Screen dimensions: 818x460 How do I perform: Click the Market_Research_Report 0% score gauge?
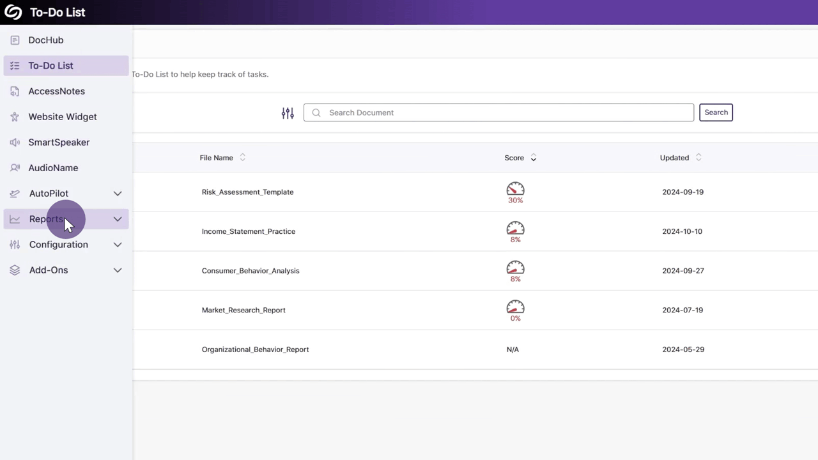pos(515,307)
